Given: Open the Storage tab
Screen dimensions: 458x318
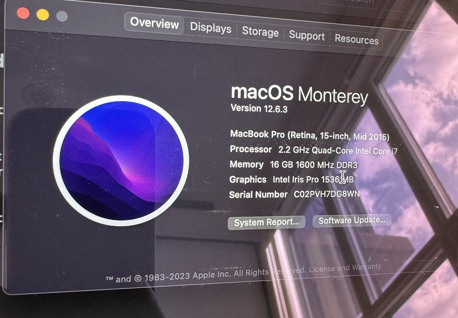Looking at the screenshot, I should pos(260,31).
